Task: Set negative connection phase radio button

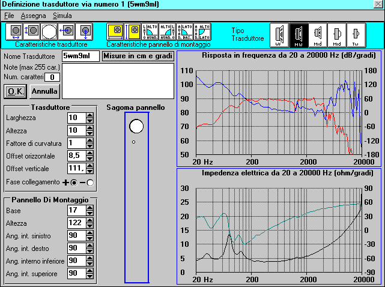Action: coord(90,183)
